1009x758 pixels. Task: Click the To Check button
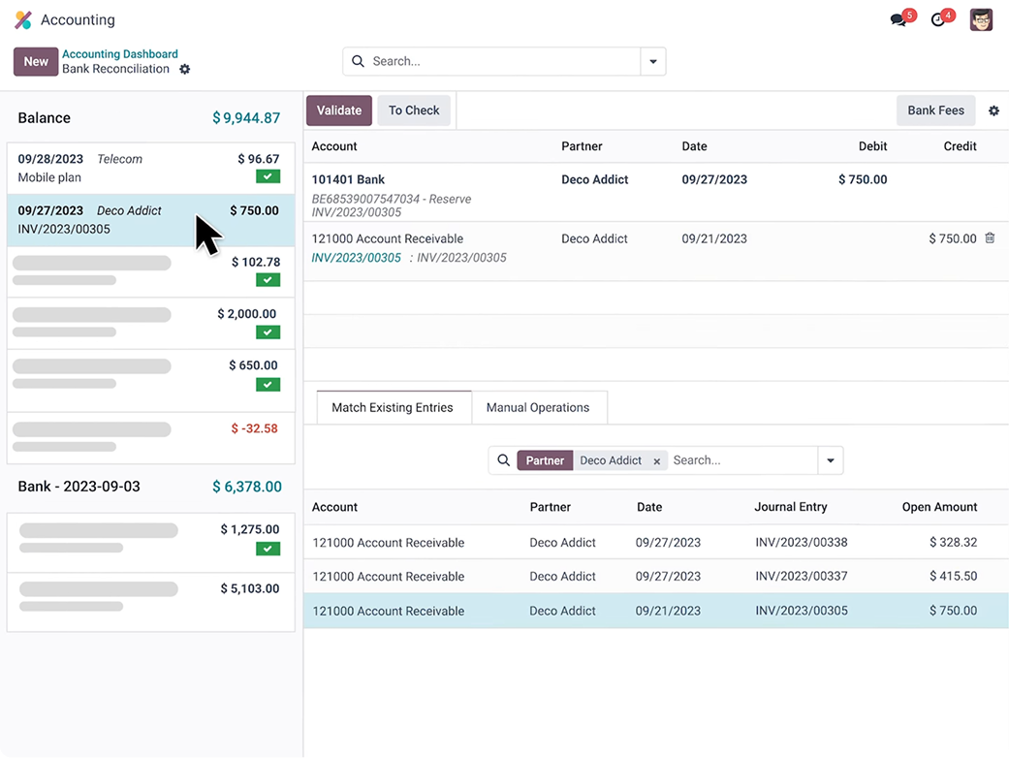pyautogui.click(x=414, y=111)
